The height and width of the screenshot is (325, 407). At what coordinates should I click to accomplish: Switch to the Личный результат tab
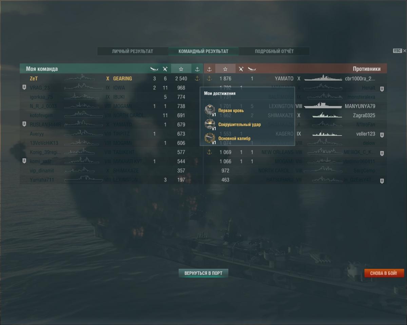coord(133,51)
